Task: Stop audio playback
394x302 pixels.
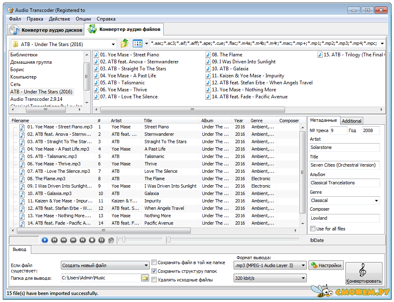Action: click(x=92, y=240)
